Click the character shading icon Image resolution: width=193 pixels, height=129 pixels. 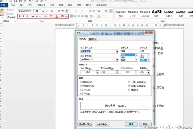[62, 16]
